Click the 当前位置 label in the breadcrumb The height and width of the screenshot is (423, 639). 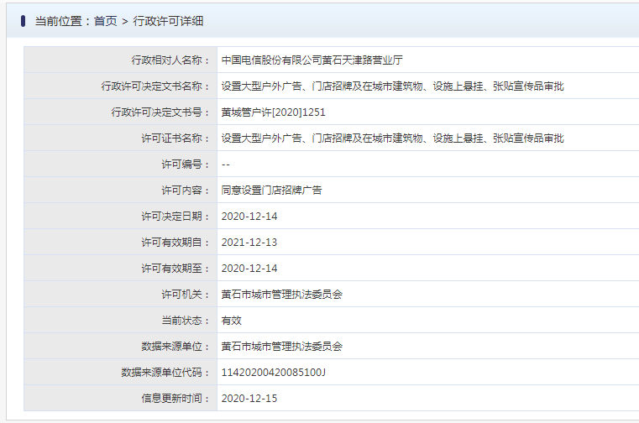(x=58, y=21)
